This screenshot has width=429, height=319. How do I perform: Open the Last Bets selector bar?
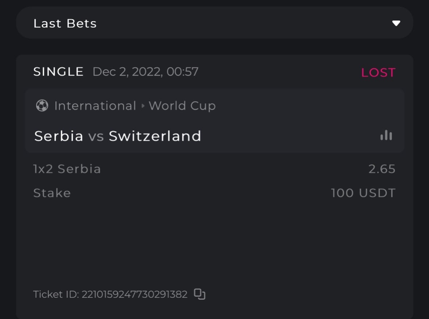pos(214,23)
